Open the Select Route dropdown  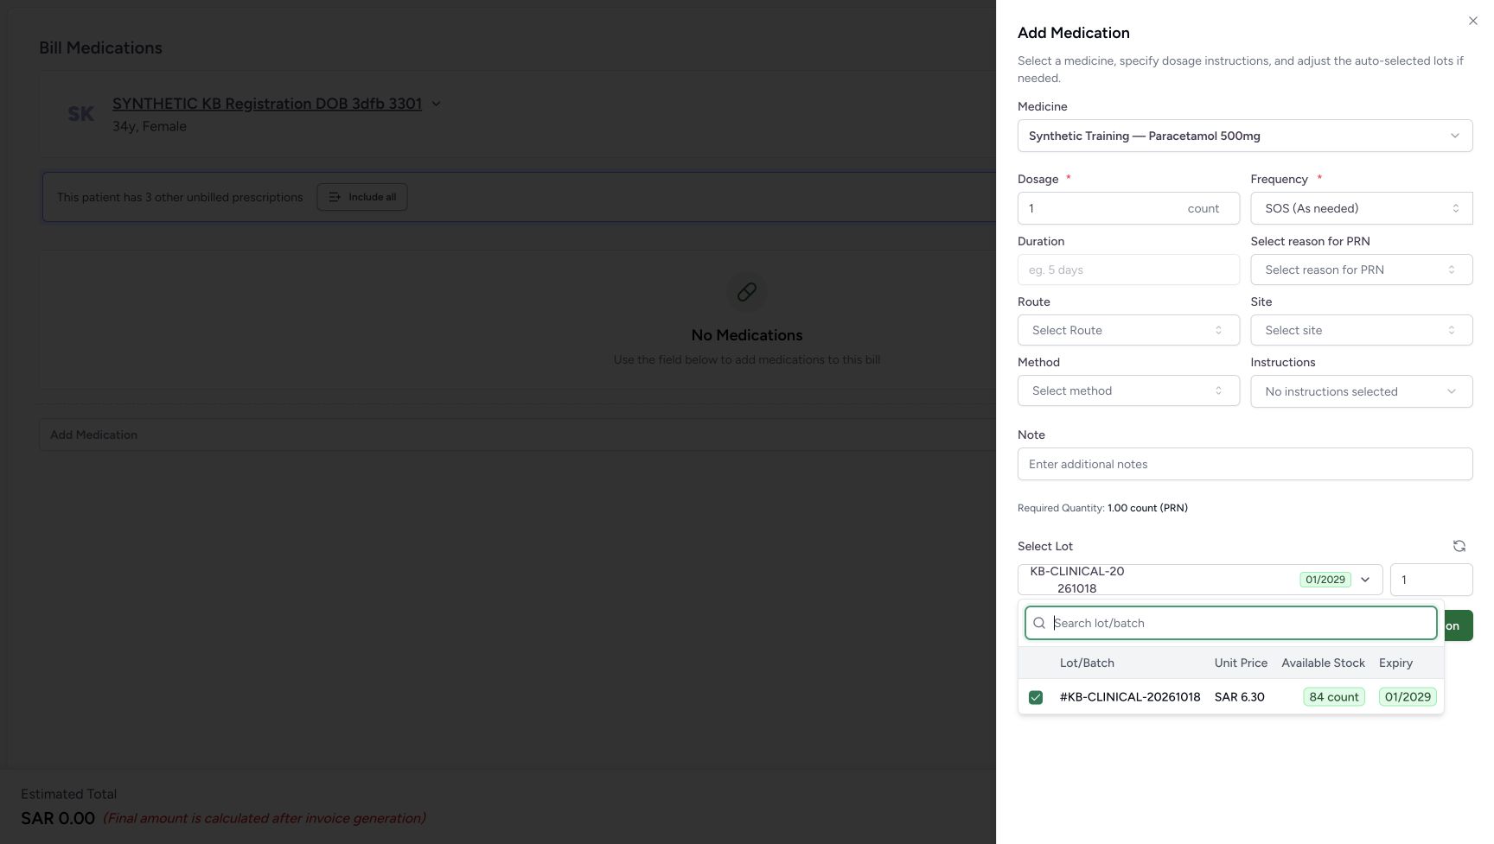(1128, 330)
